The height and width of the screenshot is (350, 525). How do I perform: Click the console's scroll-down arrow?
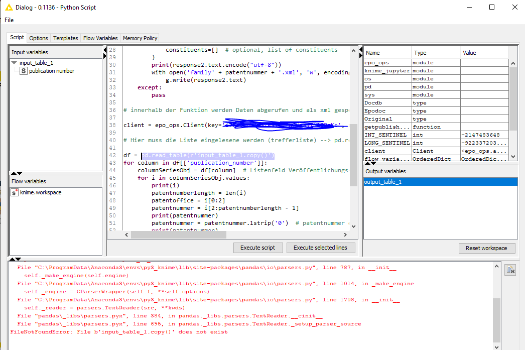click(497, 347)
